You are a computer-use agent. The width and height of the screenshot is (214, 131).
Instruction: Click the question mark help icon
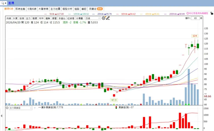35,108
